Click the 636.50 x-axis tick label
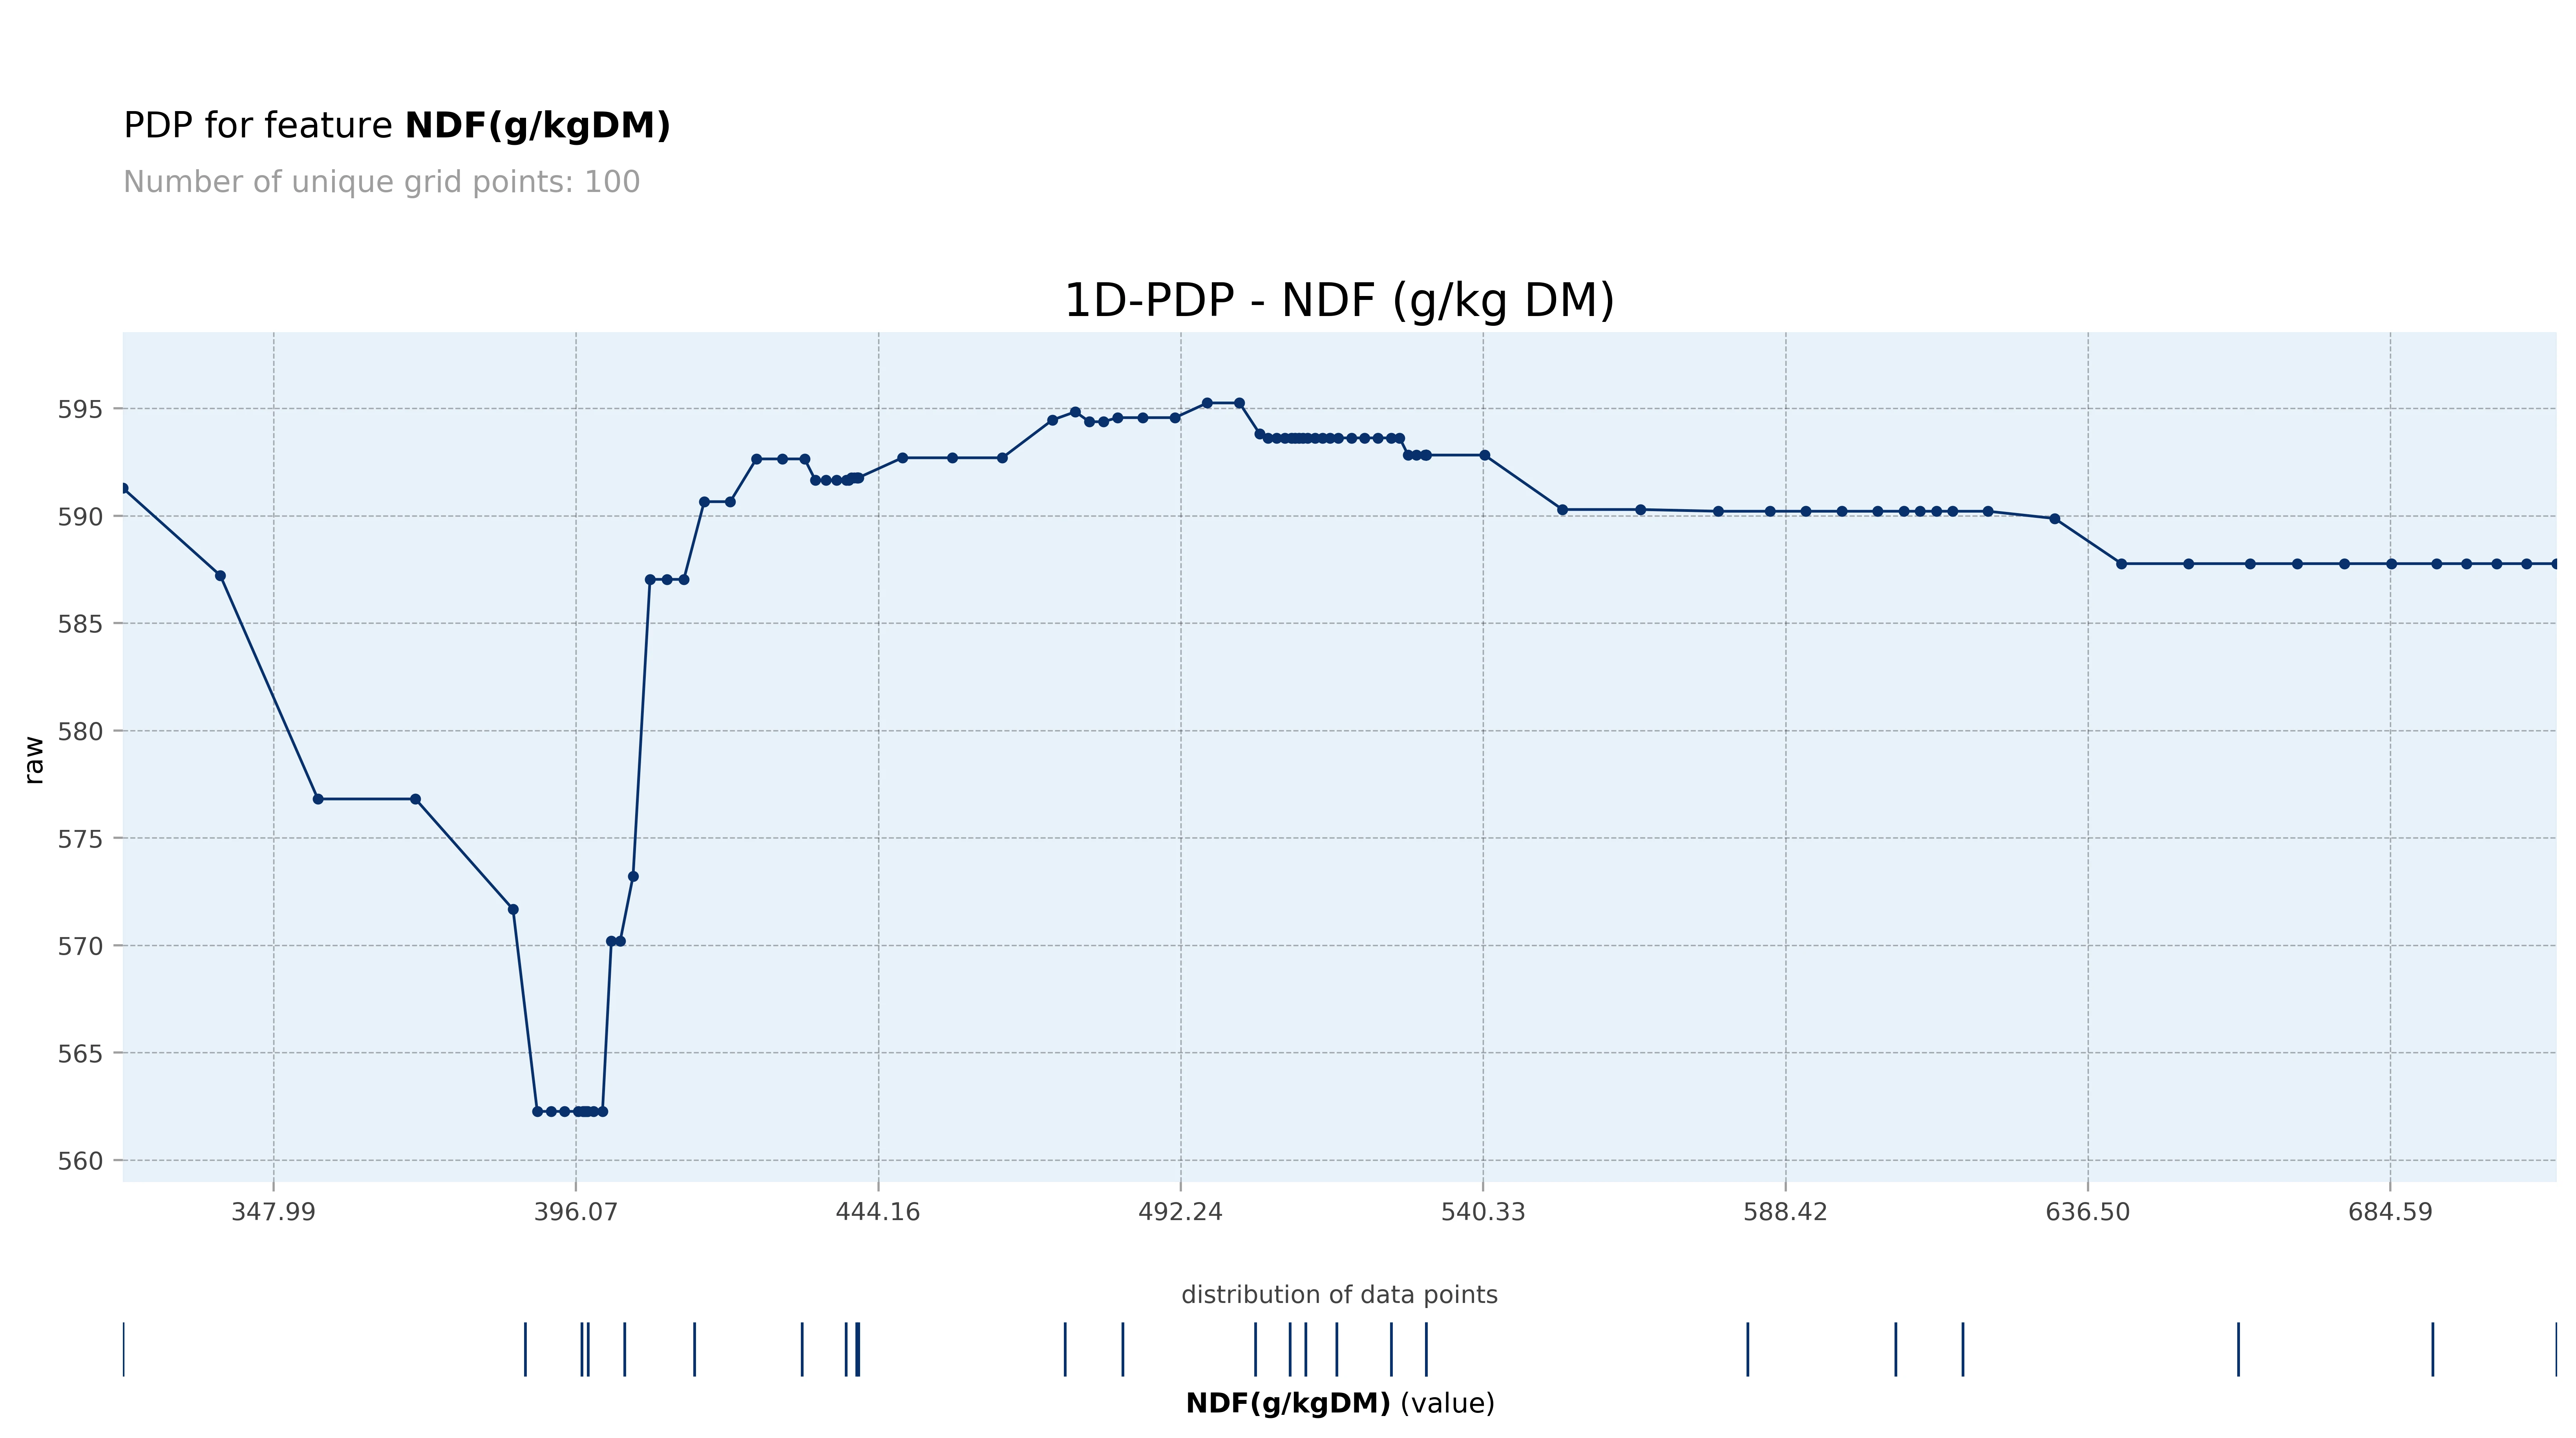The image size is (2576, 1438). (x=2088, y=1212)
